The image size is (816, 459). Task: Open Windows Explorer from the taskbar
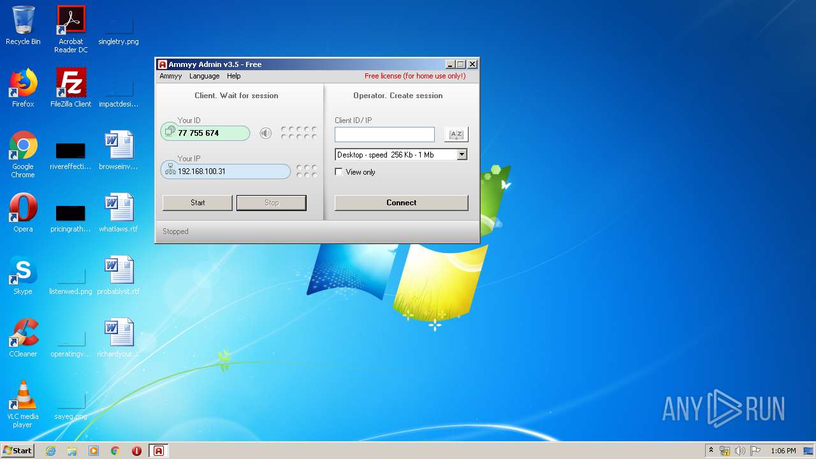pyautogui.click(x=72, y=451)
